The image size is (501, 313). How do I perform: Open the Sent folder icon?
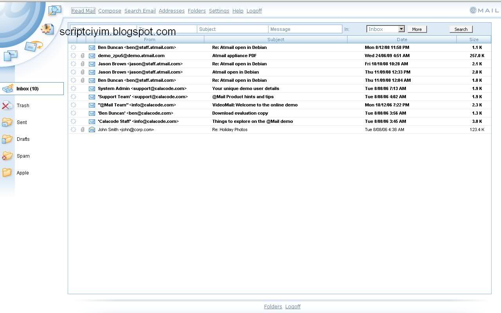tap(7, 122)
